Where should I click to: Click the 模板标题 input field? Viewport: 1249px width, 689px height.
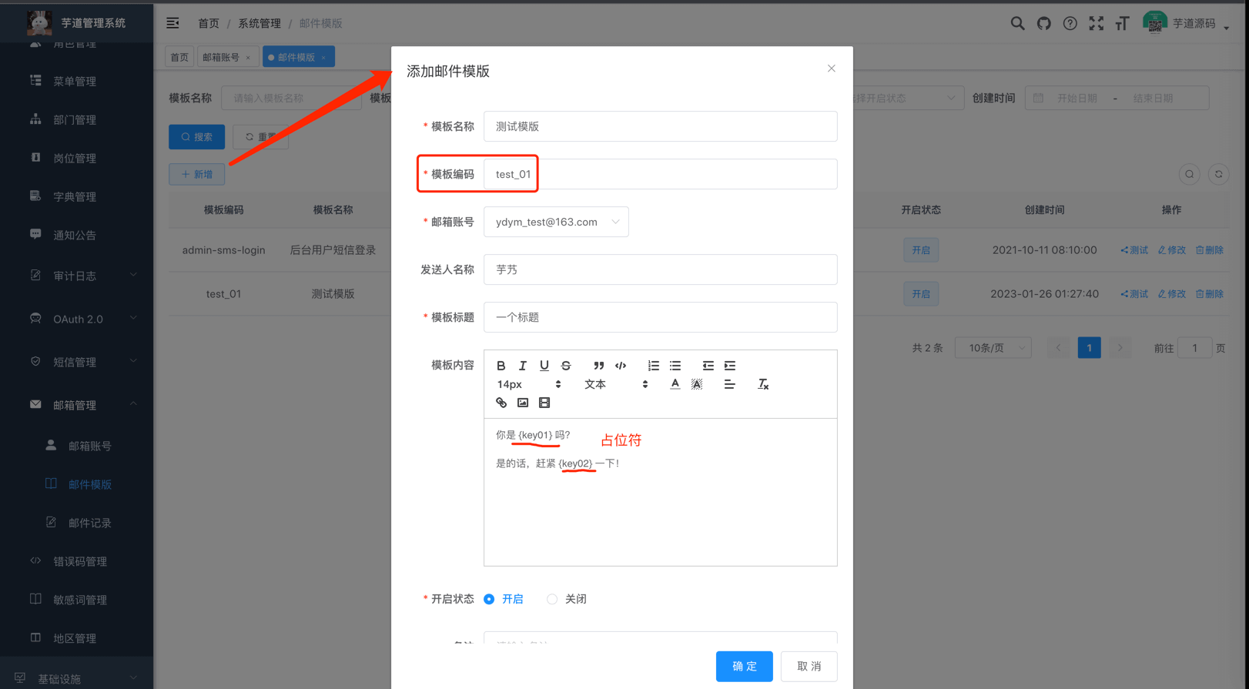(x=660, y=317)
